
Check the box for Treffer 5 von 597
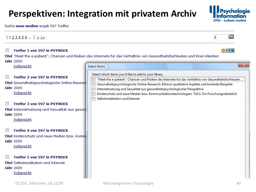(x=7, y=157)
